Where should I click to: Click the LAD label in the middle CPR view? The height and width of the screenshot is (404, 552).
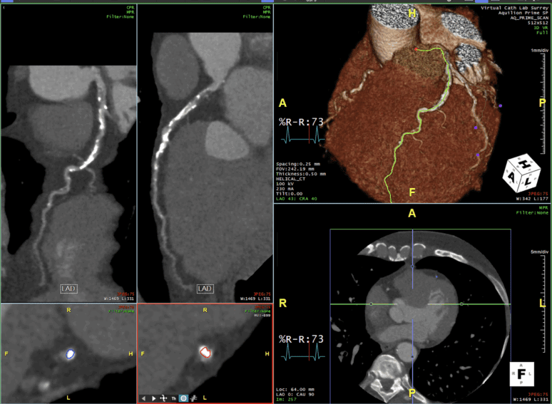[x=205, y=289]
